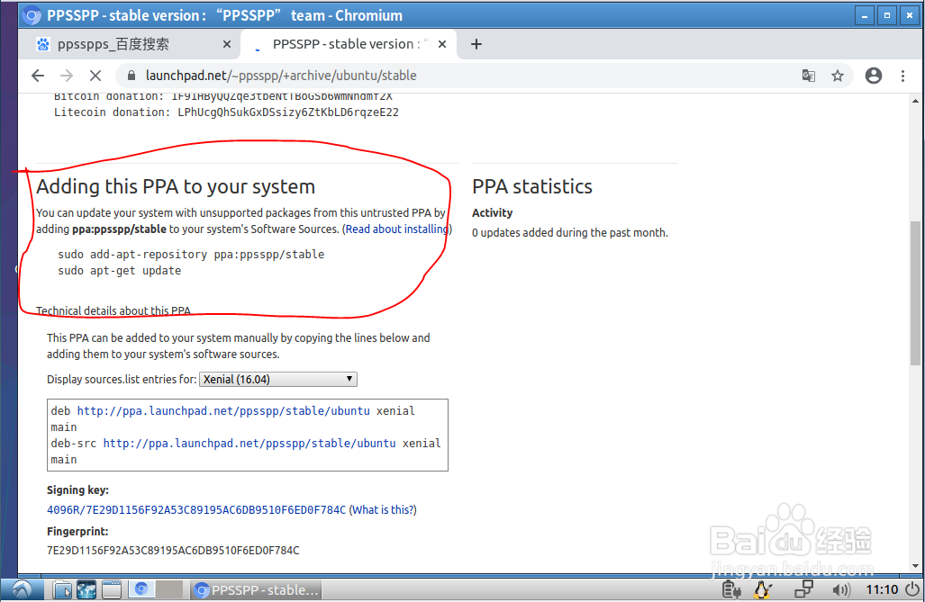Viewport: 925px width, 602px height.
Task: Click the penguin tray icon
Action: coord(764,589)
